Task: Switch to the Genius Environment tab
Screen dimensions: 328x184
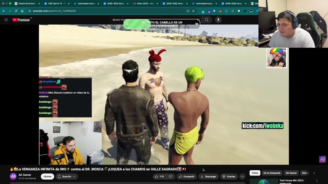Action: (x=27, y=4)
